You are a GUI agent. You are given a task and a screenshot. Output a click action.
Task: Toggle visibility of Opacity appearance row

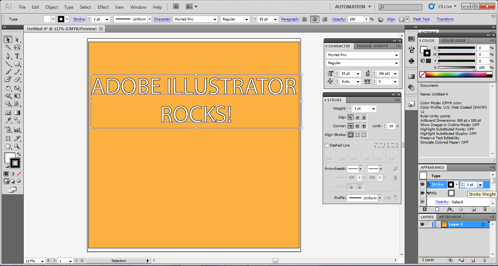click(423, 202)
